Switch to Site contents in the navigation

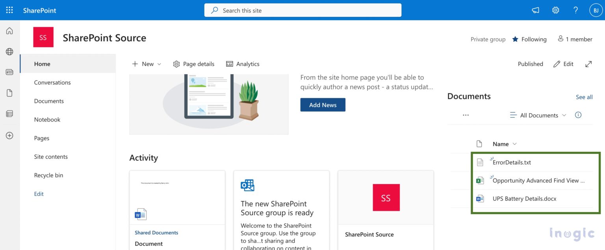click(51, 157)
